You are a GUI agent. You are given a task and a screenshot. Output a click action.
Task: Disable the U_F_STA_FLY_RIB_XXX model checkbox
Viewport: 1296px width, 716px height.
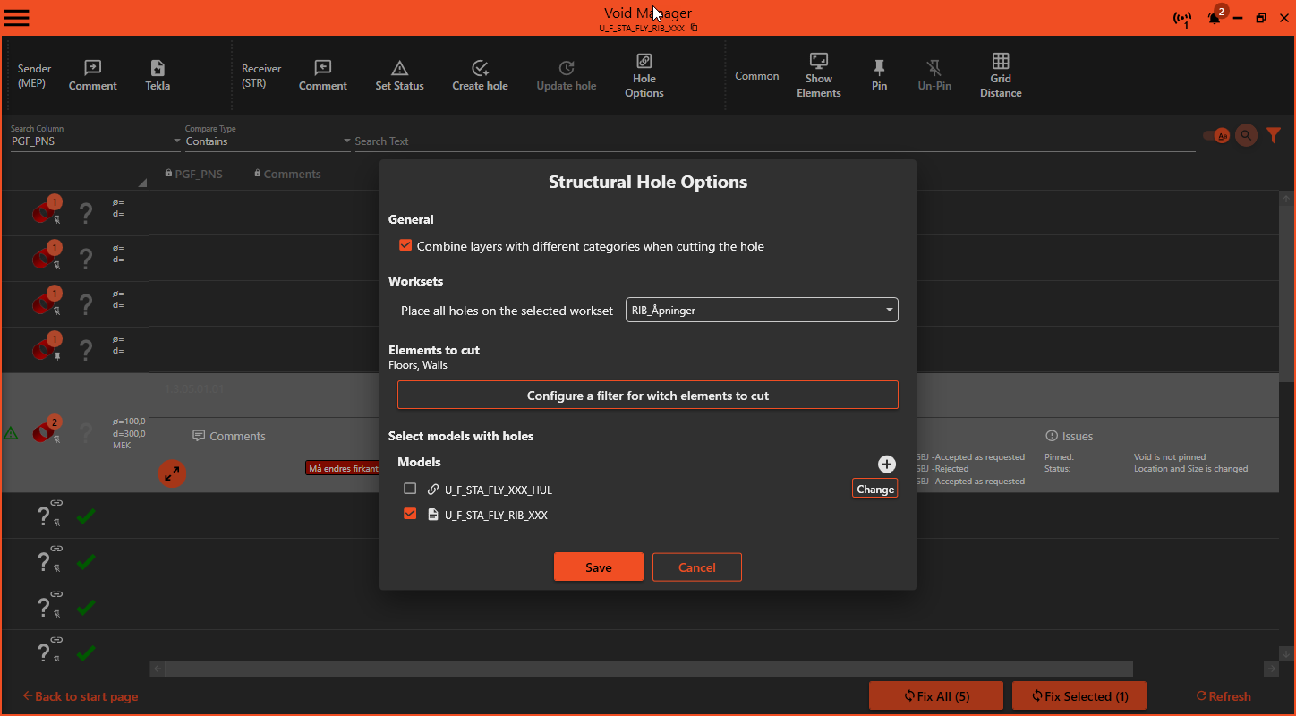tap(410, 514)
